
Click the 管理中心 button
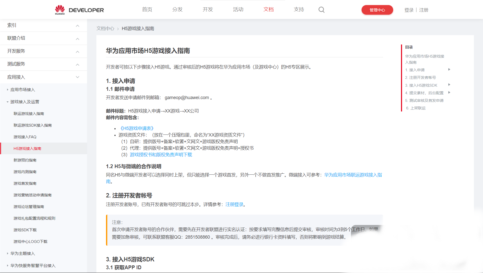(x=377, y=10)
